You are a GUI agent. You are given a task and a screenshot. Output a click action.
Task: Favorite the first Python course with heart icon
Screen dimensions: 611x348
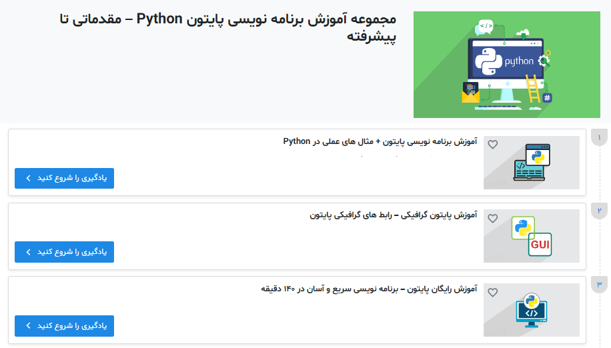(493, 145)
